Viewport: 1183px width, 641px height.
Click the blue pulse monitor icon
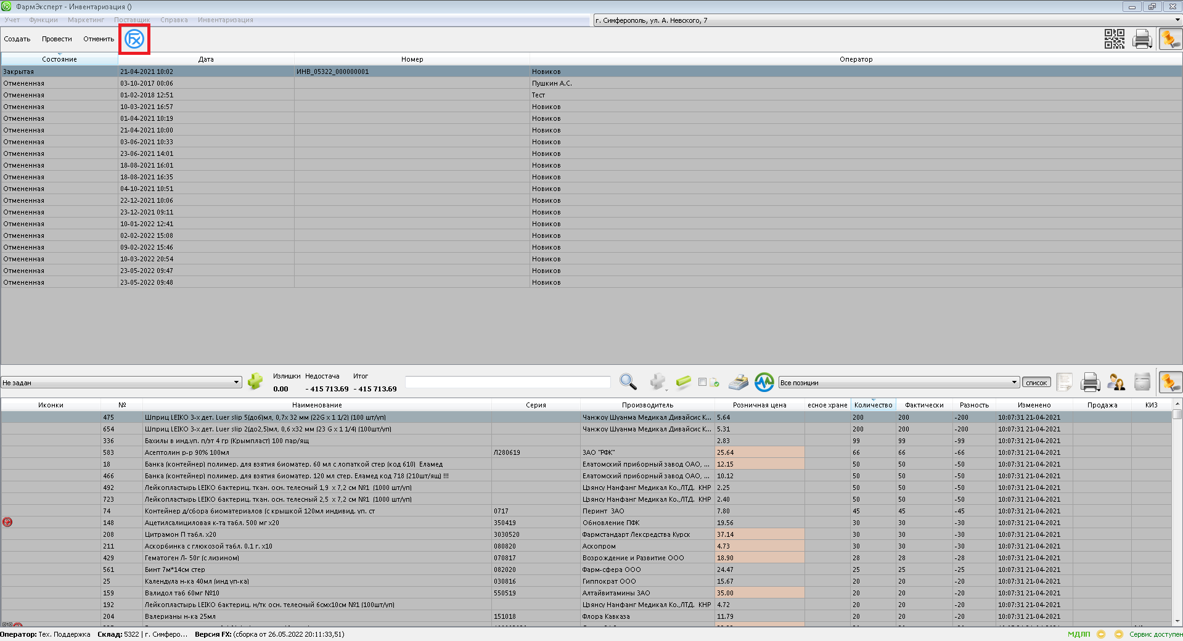point(764,382)
